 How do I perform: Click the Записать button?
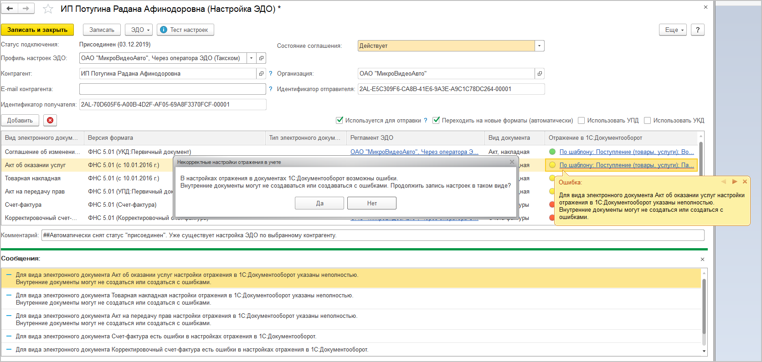[102, 30]
